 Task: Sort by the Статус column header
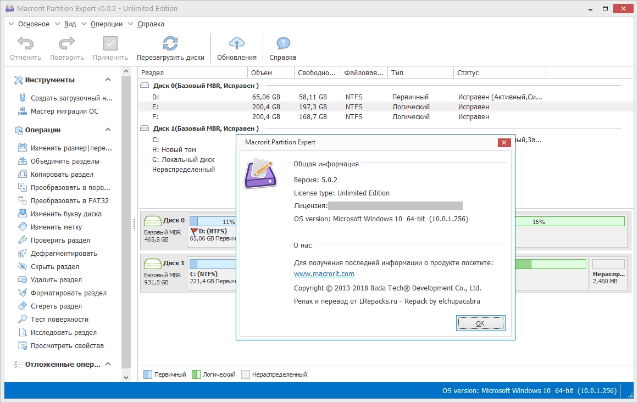[x=500, y=73]
